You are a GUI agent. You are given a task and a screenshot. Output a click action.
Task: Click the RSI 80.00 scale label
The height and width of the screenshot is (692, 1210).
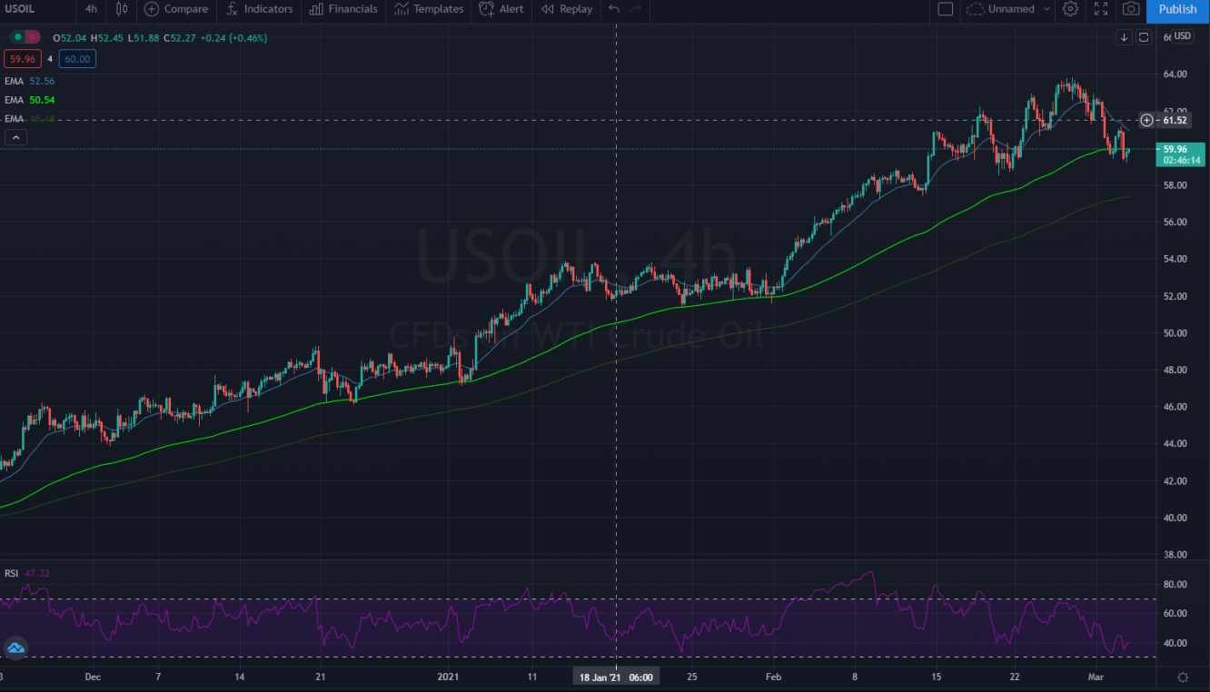coord(1175,585)
